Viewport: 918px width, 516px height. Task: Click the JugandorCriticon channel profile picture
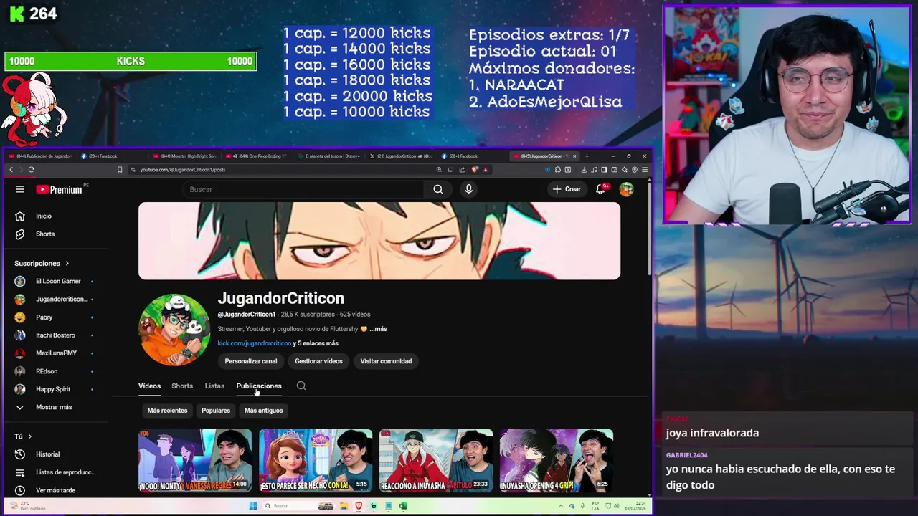174,330
